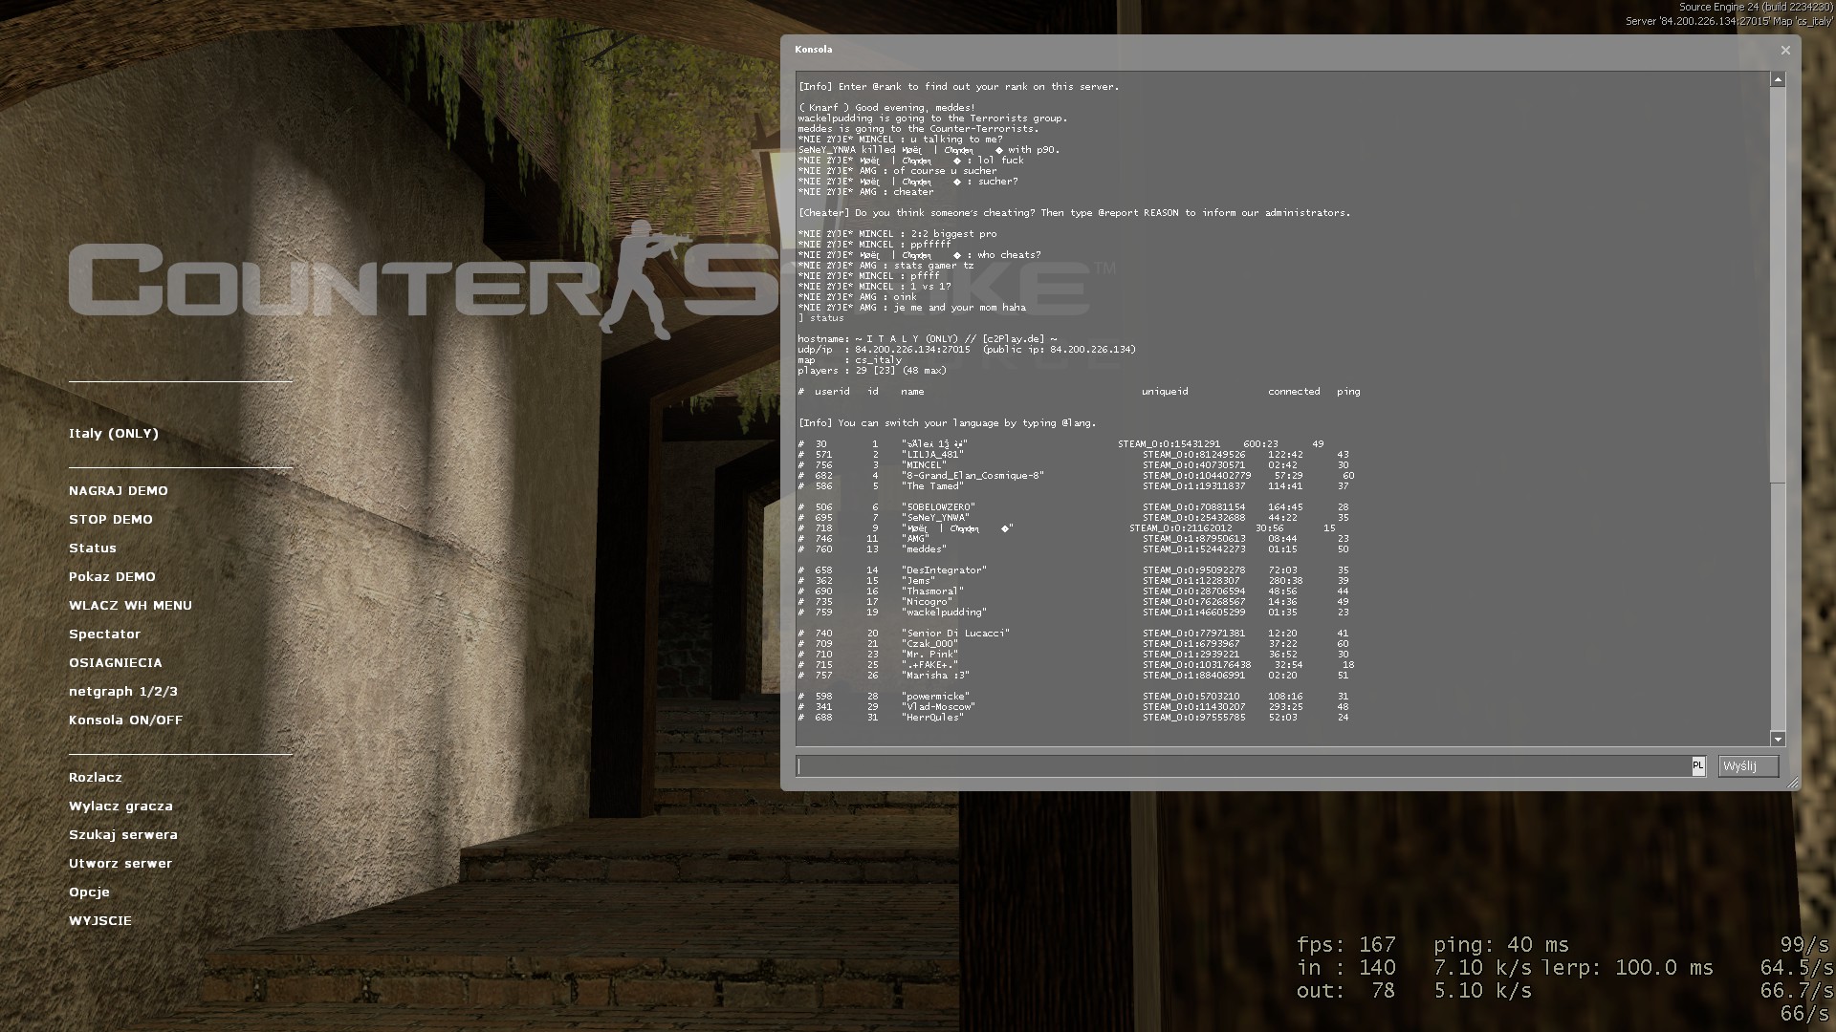Choose STOP DEMO from menu
1836x1032 pixels.
pos(110,520)
